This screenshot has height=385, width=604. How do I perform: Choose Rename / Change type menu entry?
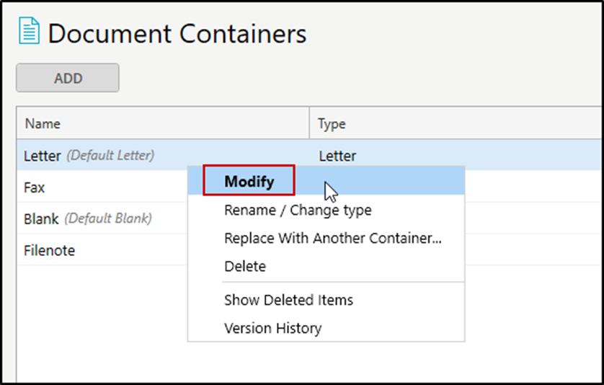pos(298,211)
